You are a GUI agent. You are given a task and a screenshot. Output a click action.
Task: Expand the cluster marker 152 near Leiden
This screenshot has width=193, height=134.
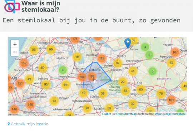24,63
